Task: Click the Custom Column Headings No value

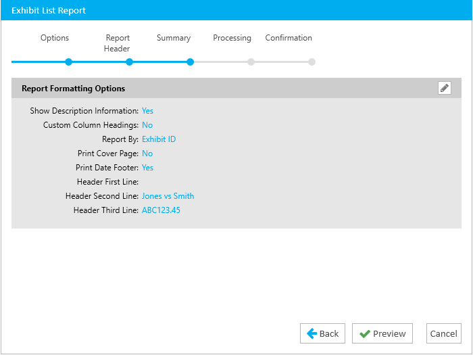Action: pos(147,125)
